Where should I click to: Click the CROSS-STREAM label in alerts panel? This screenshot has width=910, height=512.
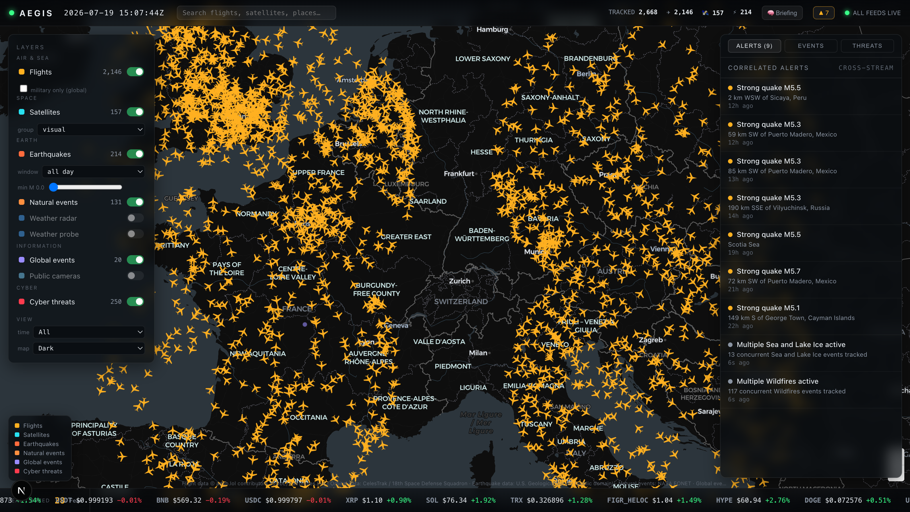[x=866, y=68]
